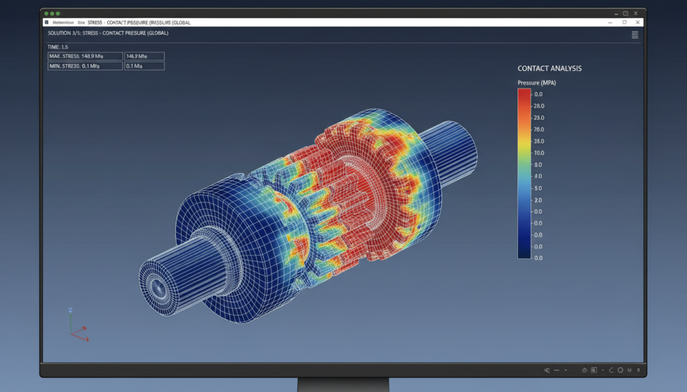
Task: Select the Max Stress 148.9 MPa field
Action: click(85, 56)
